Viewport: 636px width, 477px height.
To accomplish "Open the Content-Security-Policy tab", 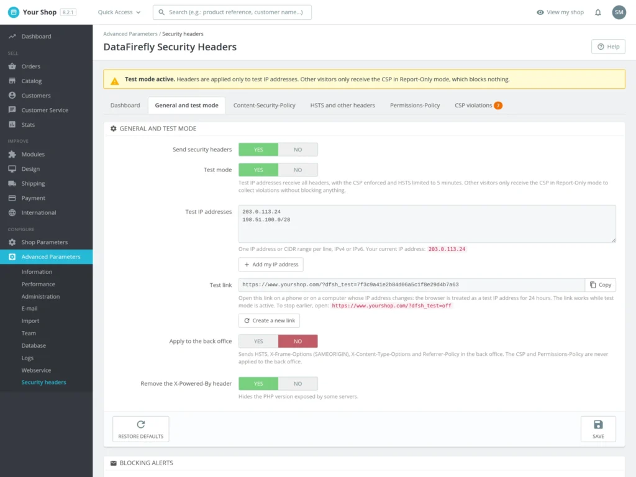I will 264,106.
